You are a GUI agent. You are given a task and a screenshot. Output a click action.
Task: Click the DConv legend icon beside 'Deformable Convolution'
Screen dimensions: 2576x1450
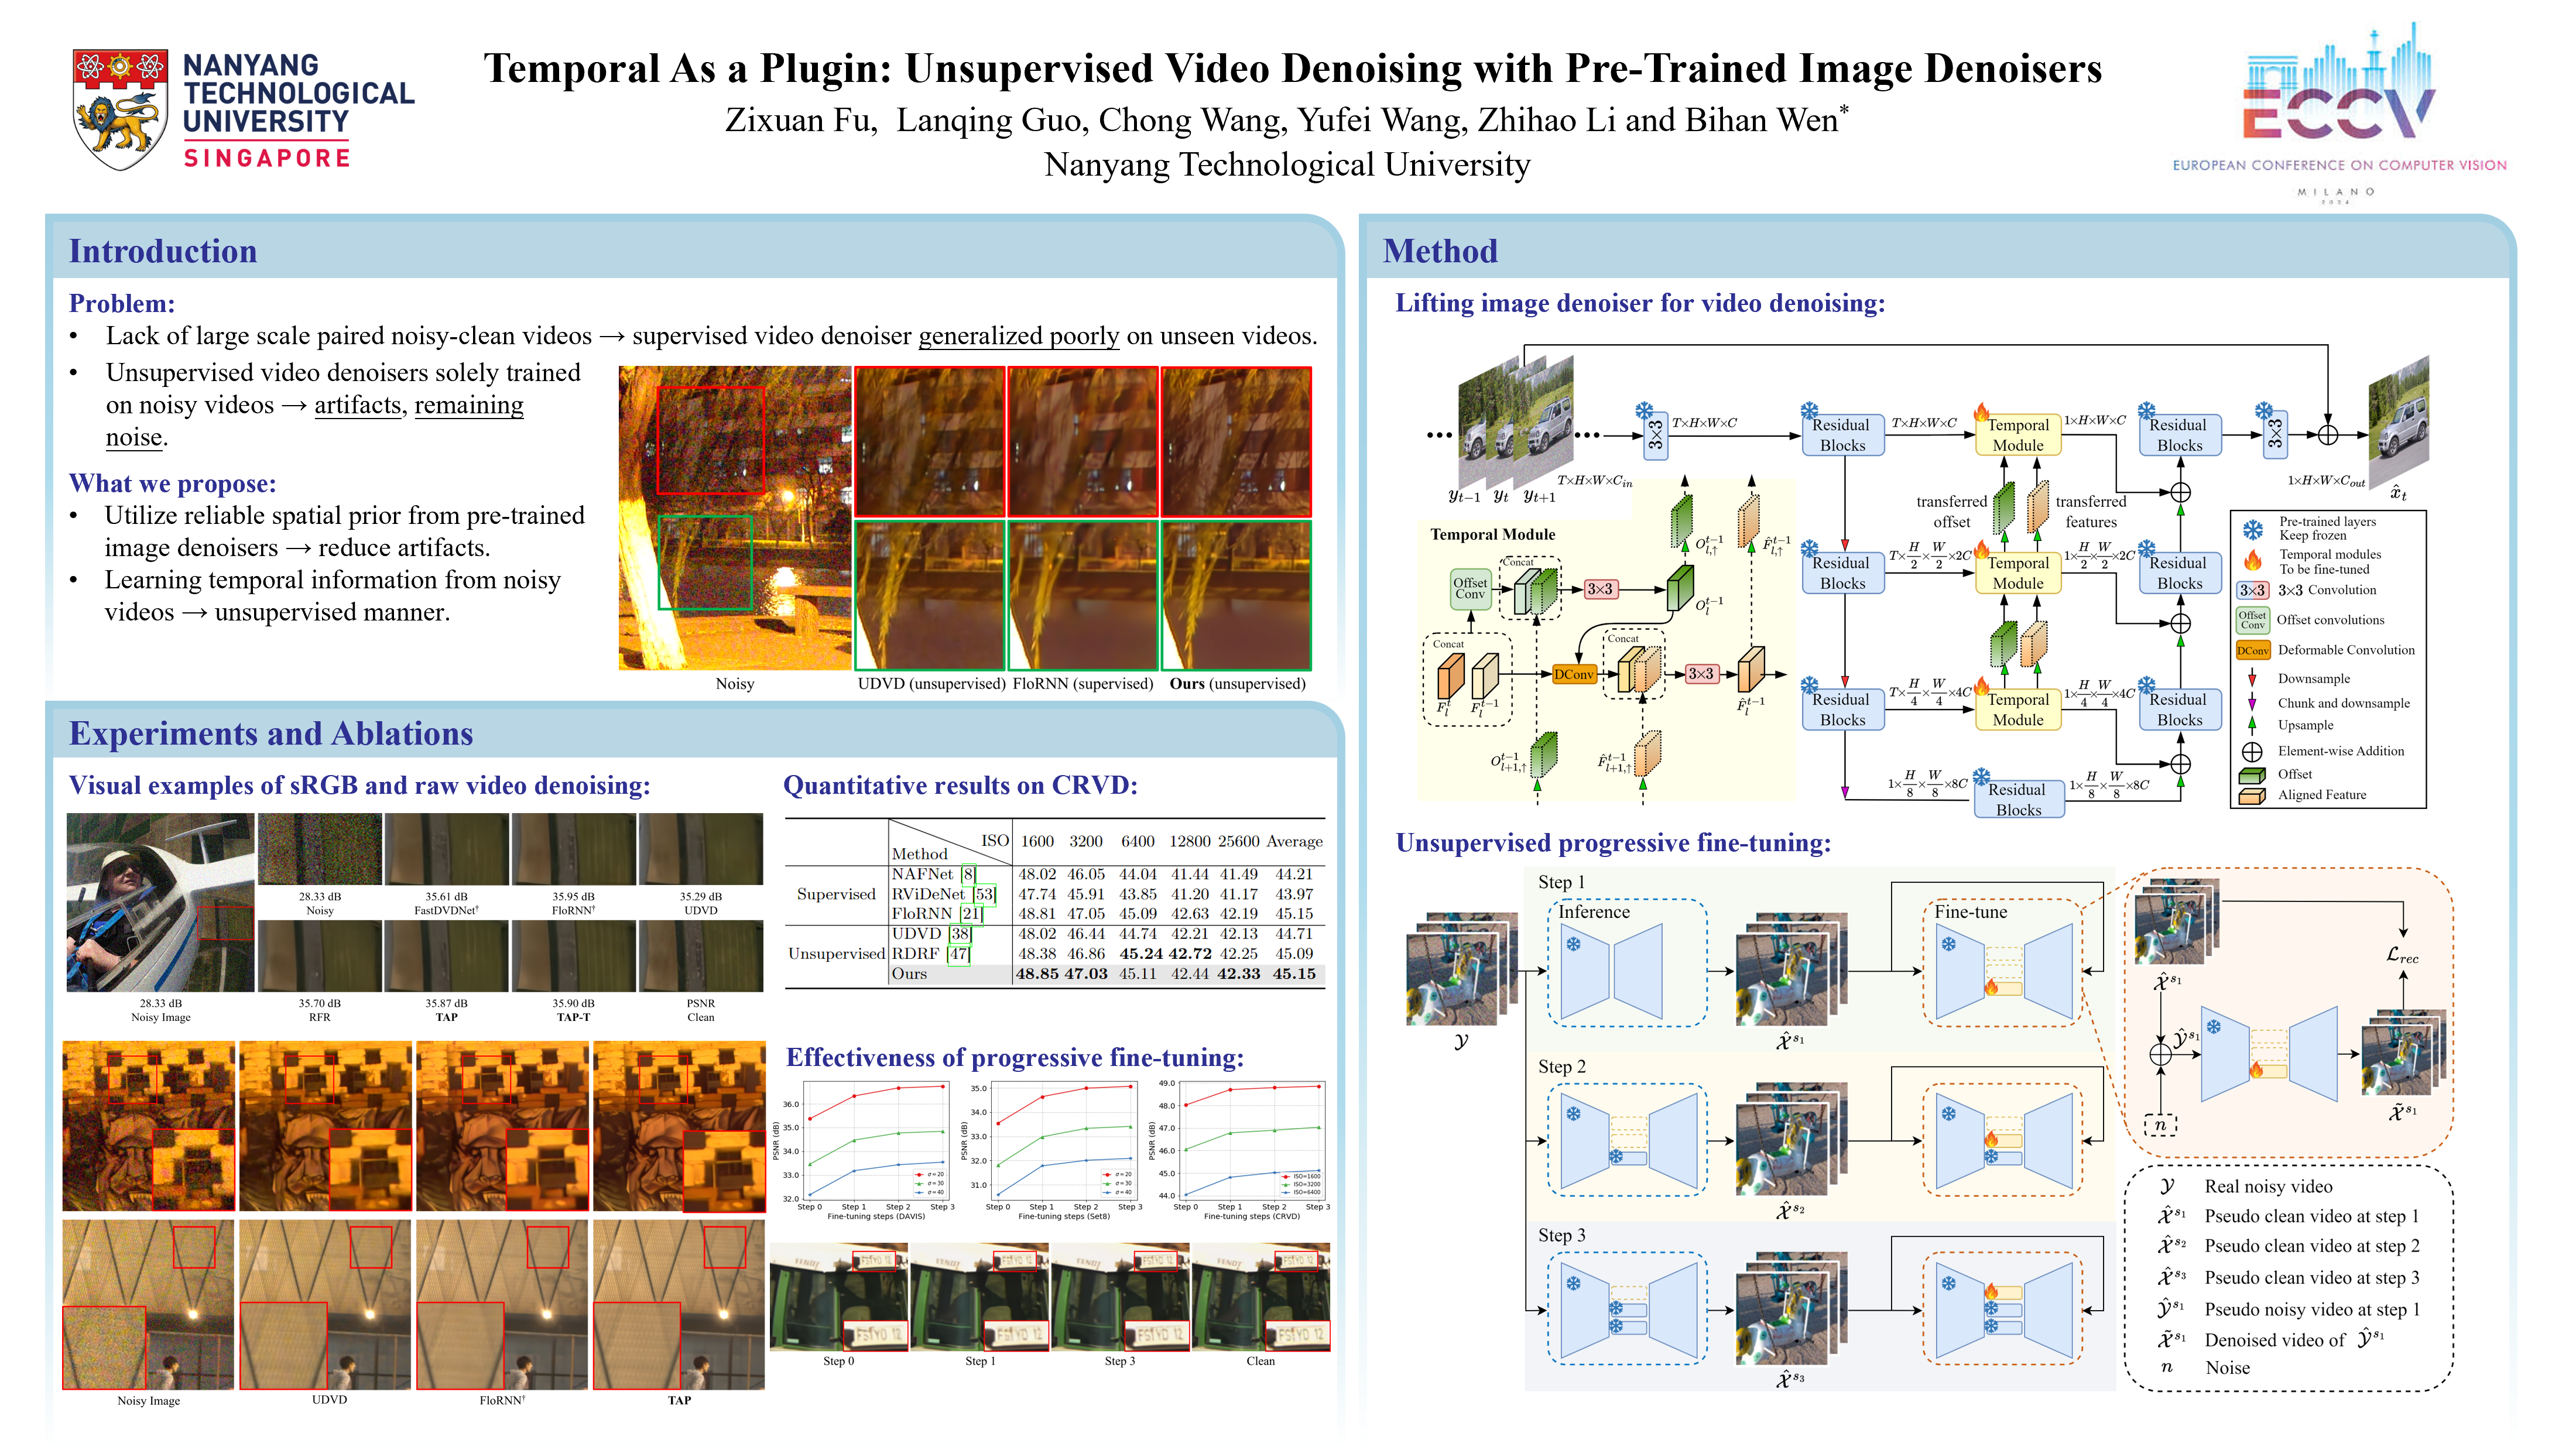[2252, 650]
